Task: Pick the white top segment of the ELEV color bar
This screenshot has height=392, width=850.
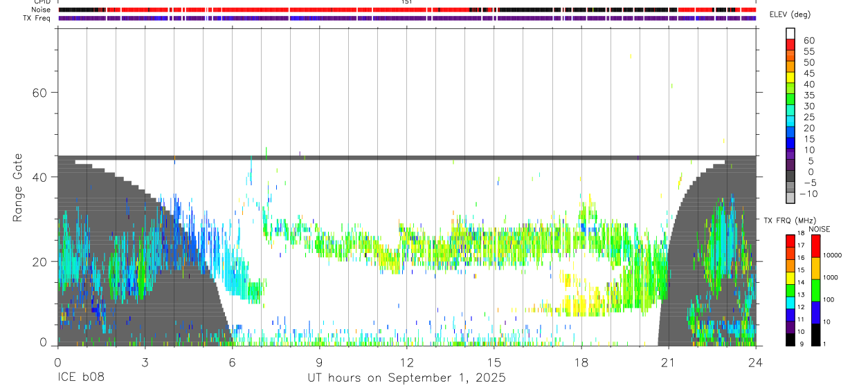Action: pos(790,33)
